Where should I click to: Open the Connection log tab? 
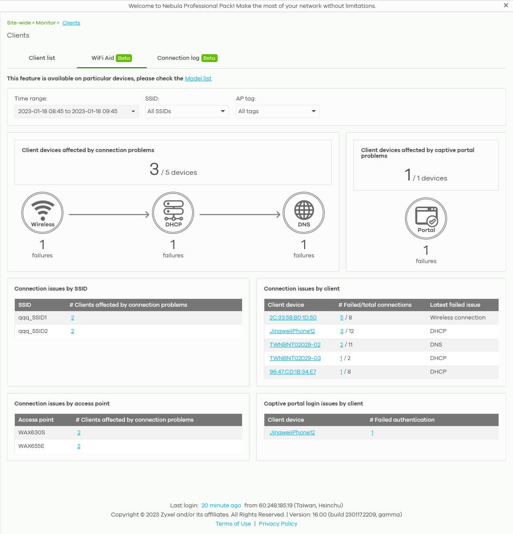click(187, 58)
